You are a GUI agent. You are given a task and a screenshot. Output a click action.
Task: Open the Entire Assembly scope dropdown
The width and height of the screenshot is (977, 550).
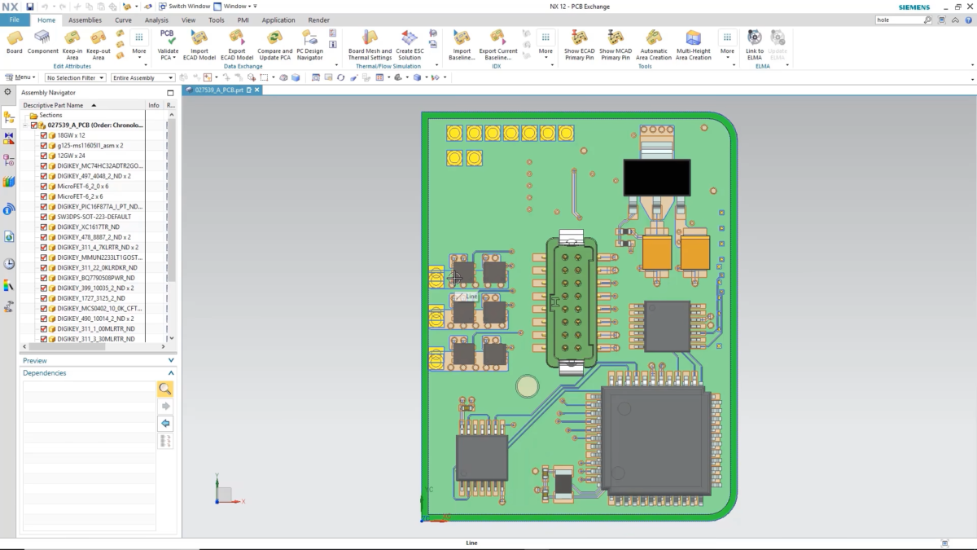(142, 77)
